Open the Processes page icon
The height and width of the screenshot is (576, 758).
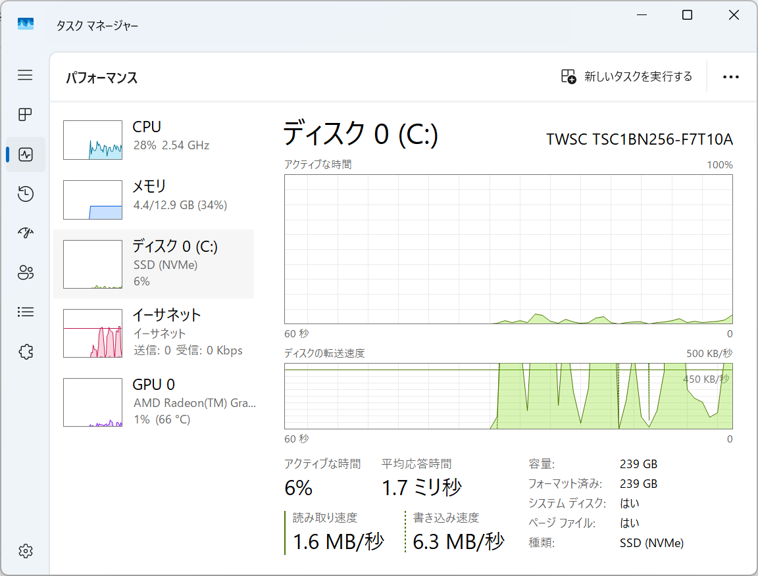(x=25, y=115)
